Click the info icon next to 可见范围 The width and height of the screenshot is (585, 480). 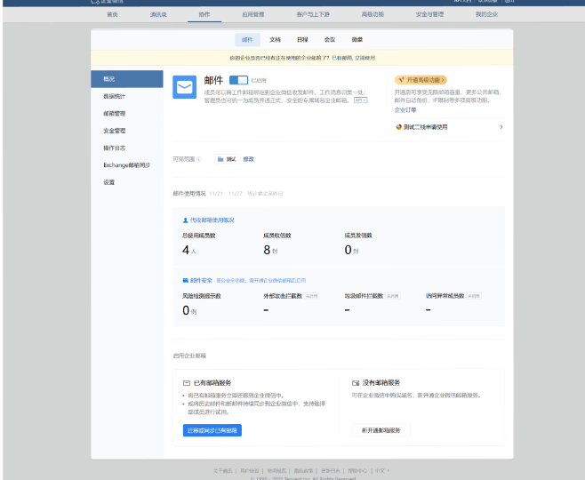click(198, 159)
